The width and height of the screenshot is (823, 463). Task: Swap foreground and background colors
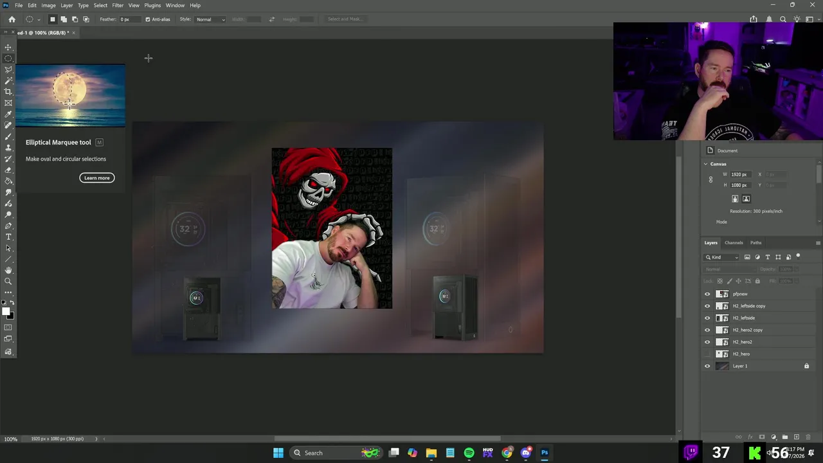(x=12, y=303)
